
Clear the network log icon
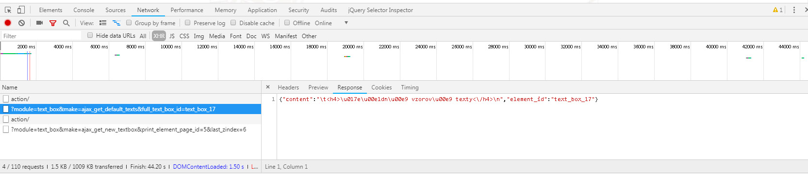(21, 23)
